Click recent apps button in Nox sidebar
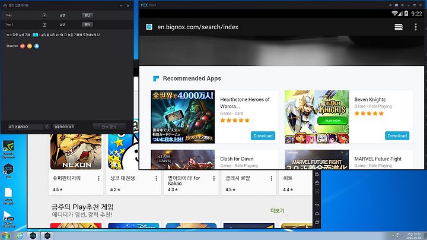The height and width of the screenshot is (240, 427). [x=317, y=222]
